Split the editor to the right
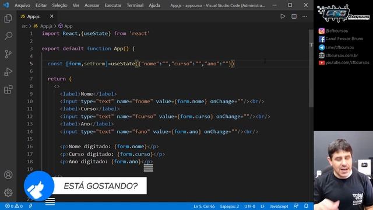 294,16
